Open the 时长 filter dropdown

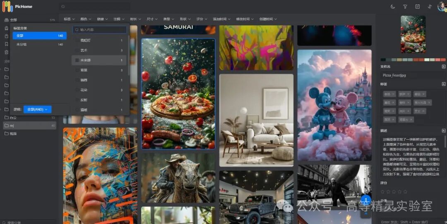(135, 19)
